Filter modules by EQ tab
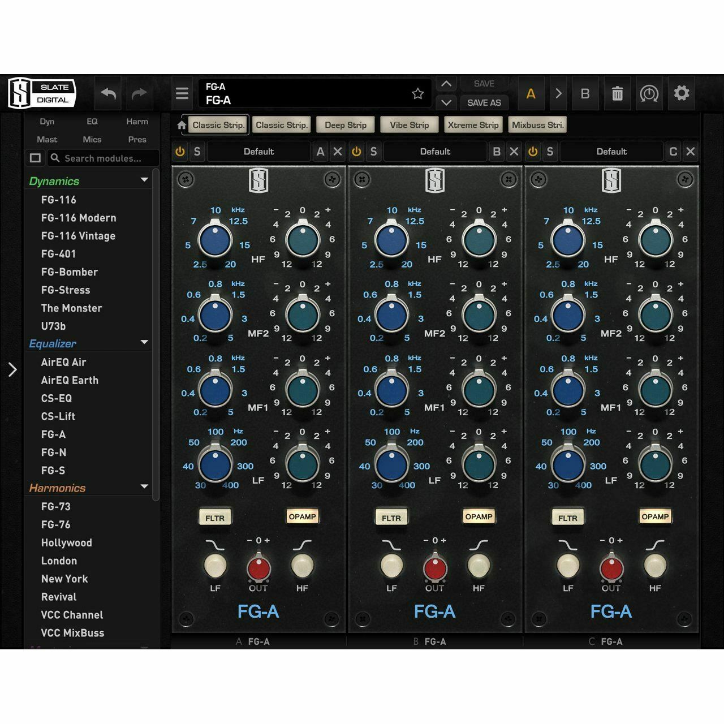The width and height of the screenshot is (724, 724). tap(92, 122)
